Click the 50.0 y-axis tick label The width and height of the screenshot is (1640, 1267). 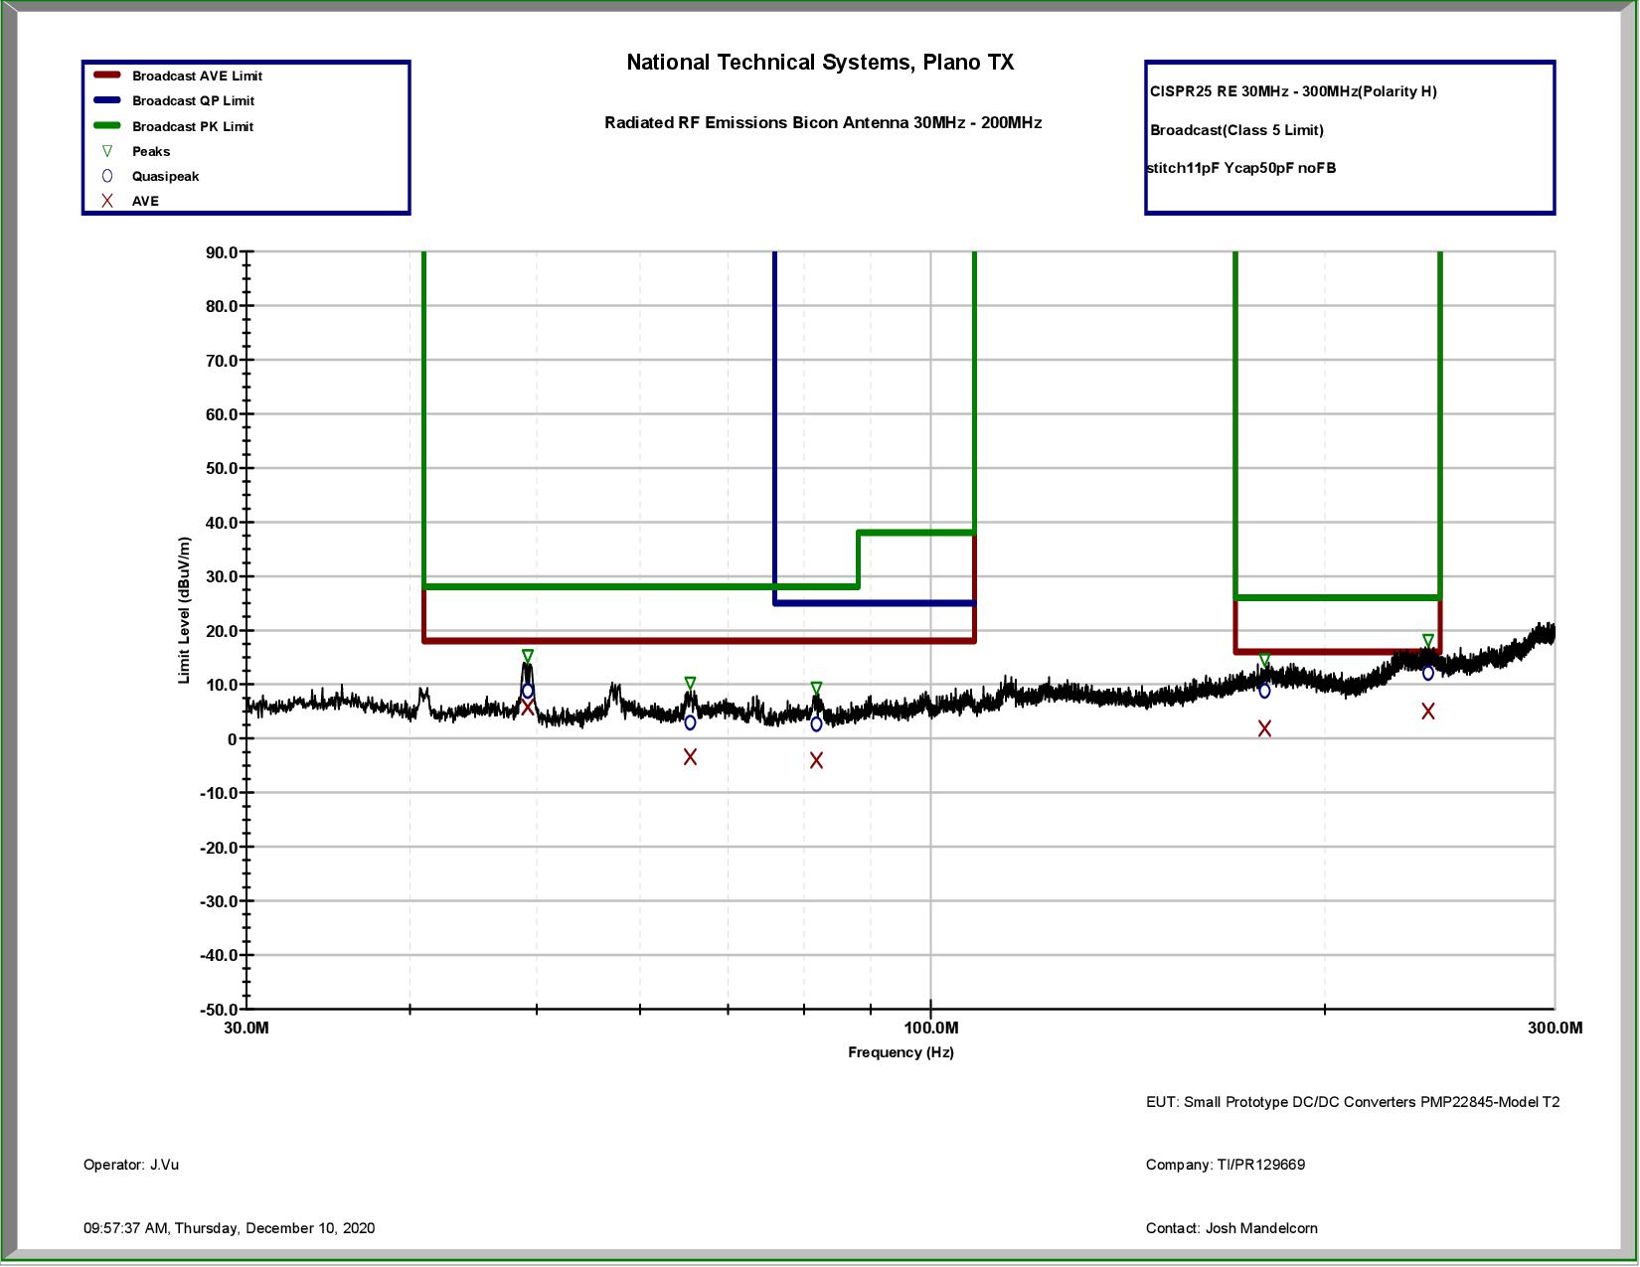222,468
